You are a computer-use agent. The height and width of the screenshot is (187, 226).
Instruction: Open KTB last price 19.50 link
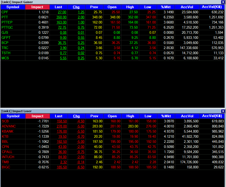tap(62, 137)
